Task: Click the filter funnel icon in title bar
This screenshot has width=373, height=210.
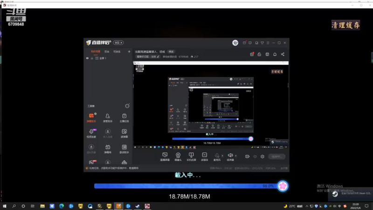Action: (x=262, y=43)
